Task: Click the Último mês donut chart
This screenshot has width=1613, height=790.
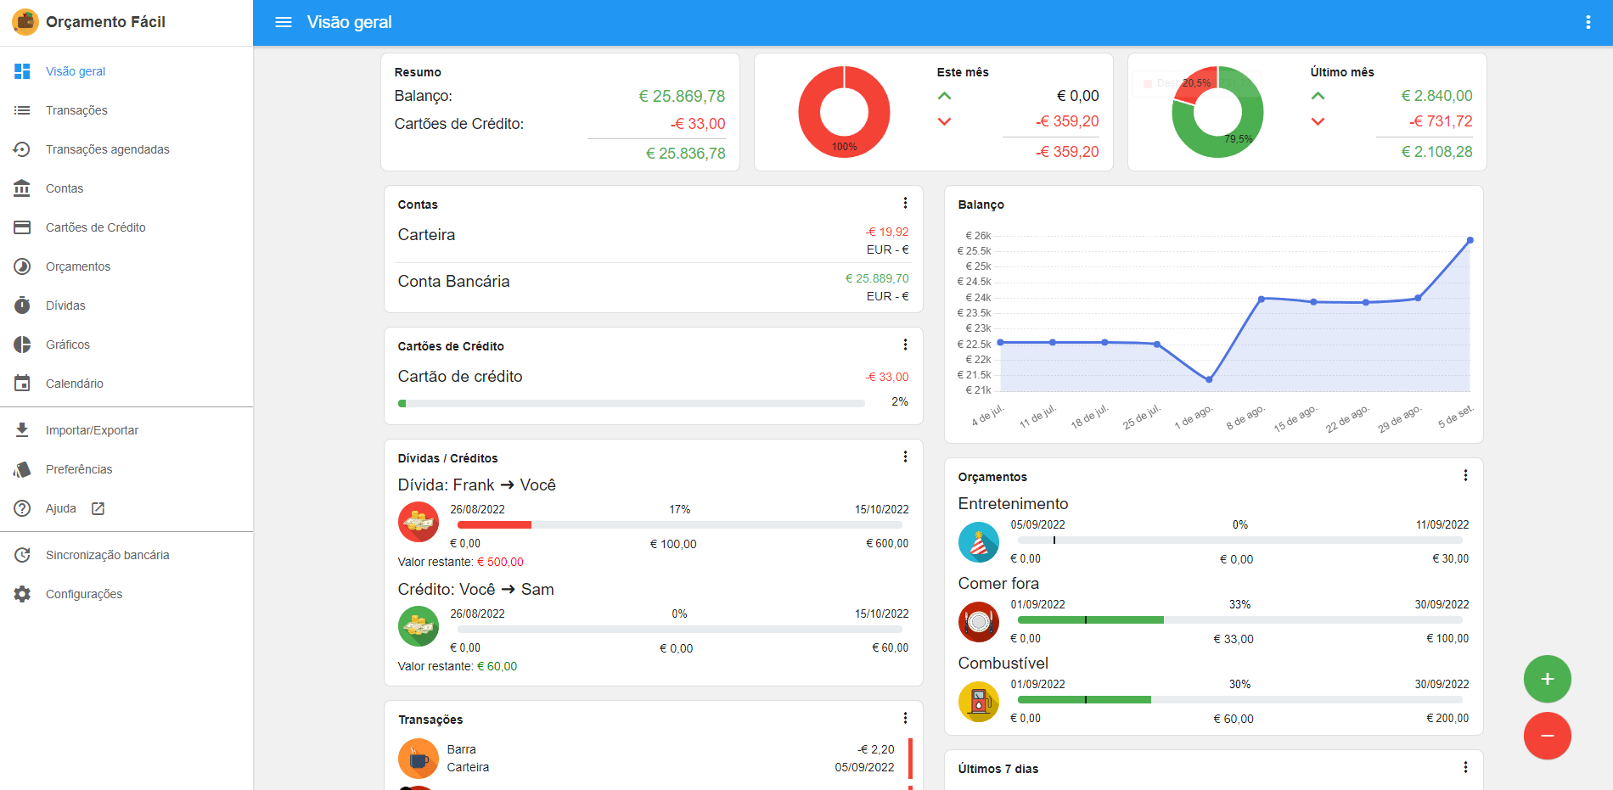Action: 1217,112
